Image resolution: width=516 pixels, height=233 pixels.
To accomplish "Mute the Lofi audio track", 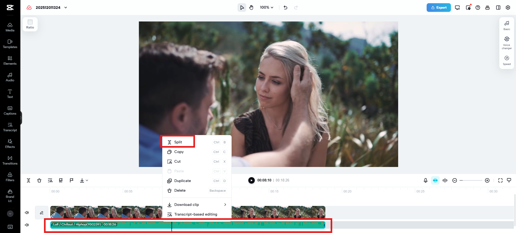I will click(x=27, y=225).
